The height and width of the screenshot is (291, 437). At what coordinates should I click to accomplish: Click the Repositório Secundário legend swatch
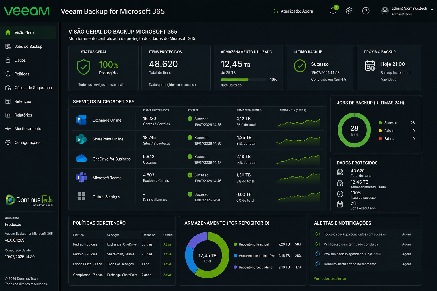coord(235,267)
